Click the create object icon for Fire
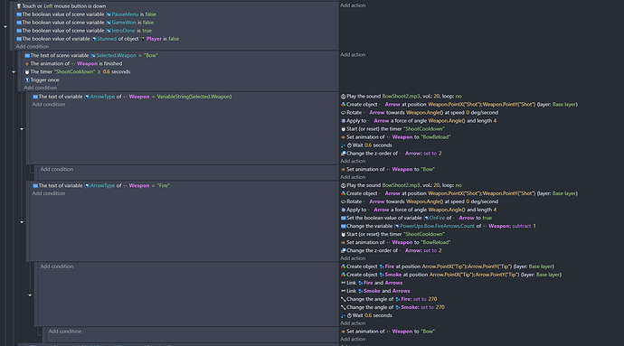Viewport: 624px width, 346px height. tap(344, 267)
